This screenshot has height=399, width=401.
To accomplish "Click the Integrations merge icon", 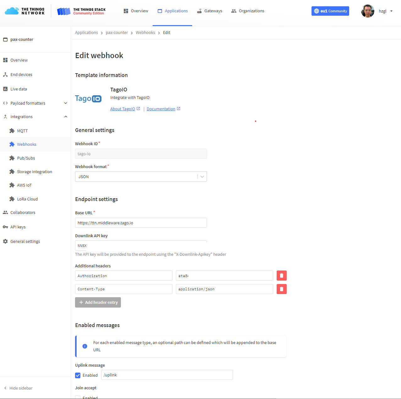I will coord(5,117).
